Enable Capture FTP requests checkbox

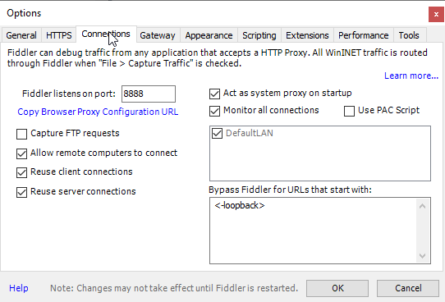click(21, 134)
